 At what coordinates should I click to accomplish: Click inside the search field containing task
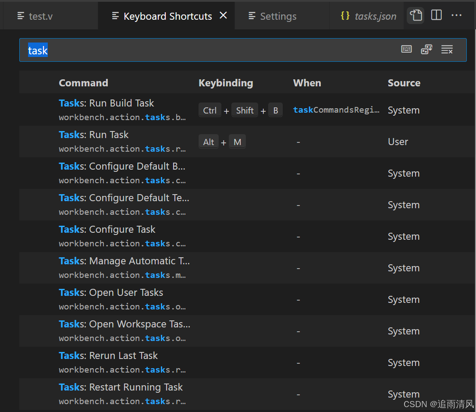[131, 50]
